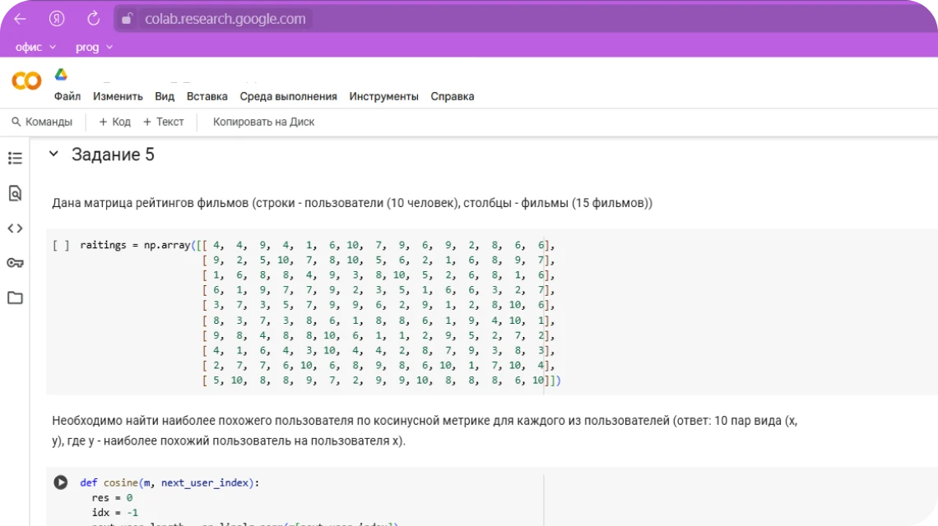This screenshot has width=938, height=526.
Task: Expand the офис bookmarks folder
Action: pyautogui.click(x=35, y=48)
